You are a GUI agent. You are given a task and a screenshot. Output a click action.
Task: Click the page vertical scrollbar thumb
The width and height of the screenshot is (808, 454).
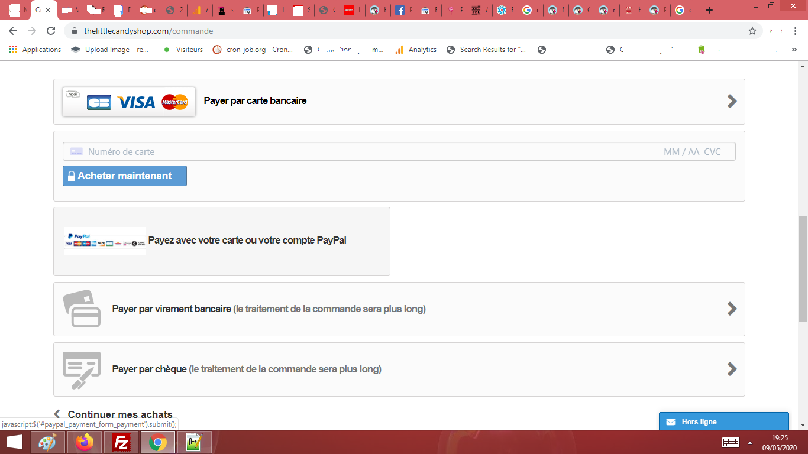pos(803,269)
